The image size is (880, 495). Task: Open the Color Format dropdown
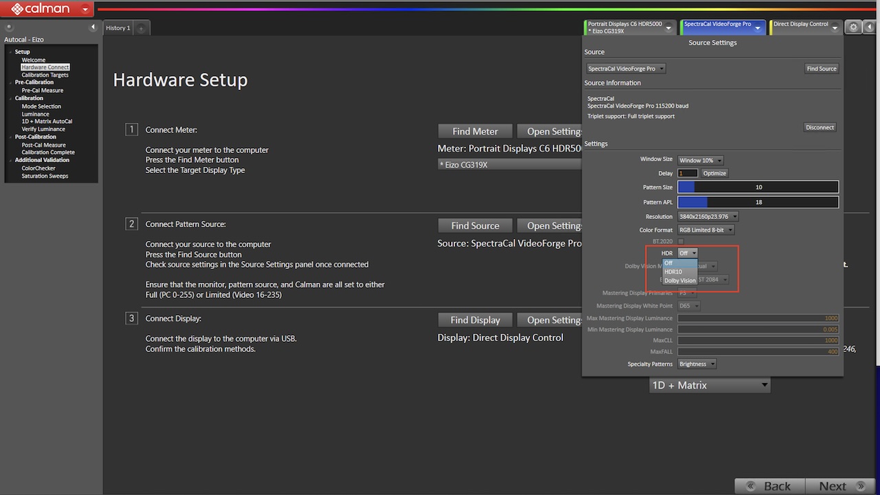click(x=706, y=230)
